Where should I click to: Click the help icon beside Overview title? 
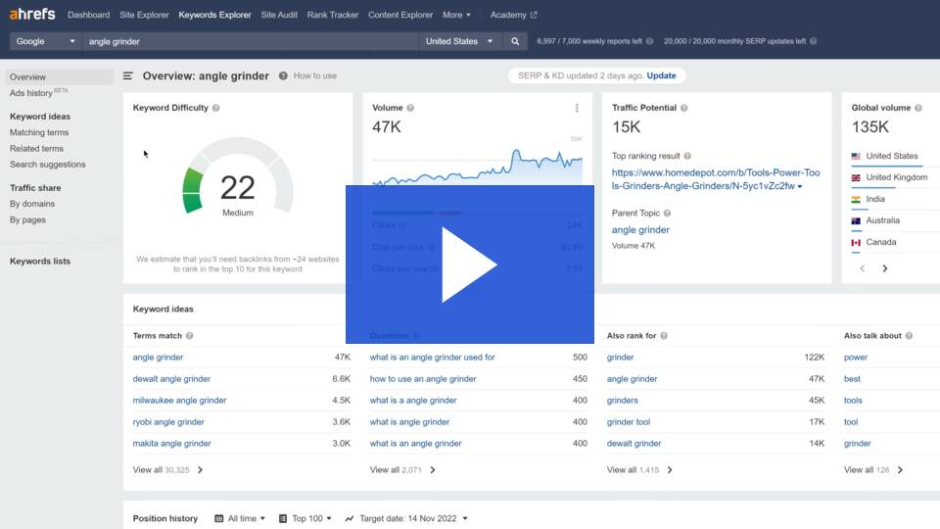tap(283, 76)
